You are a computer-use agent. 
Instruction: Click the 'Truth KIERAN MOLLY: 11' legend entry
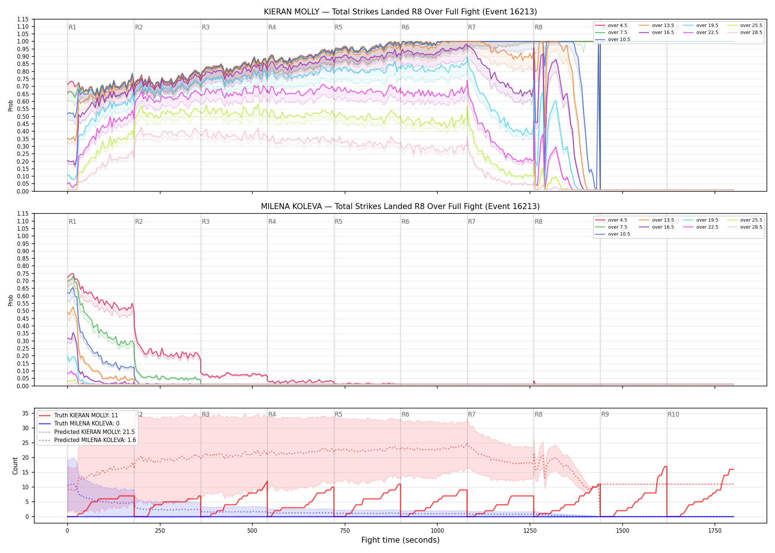[78, 415]
